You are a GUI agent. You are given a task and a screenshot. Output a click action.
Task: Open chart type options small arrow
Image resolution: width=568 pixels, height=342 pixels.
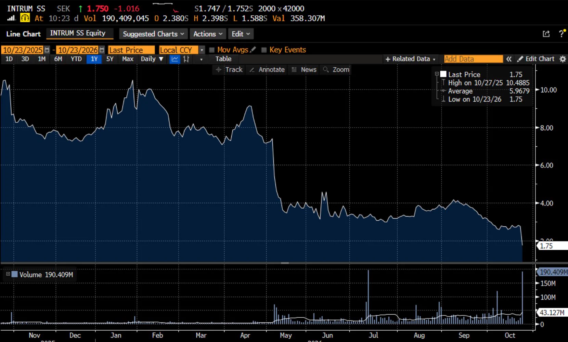pyautogui.click(x=201, y=59)
